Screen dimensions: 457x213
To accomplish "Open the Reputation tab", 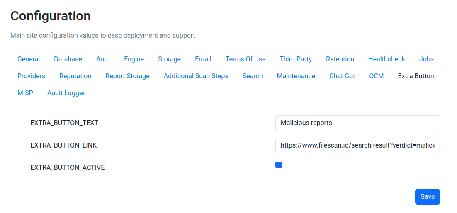I will click(75, 76).
